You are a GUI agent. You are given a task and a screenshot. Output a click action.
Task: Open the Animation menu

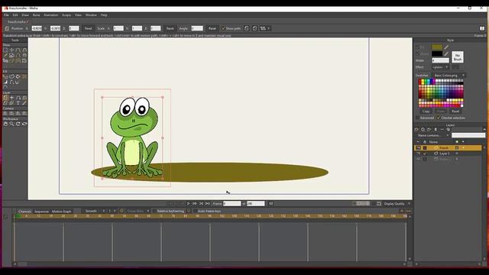point(51,15)
